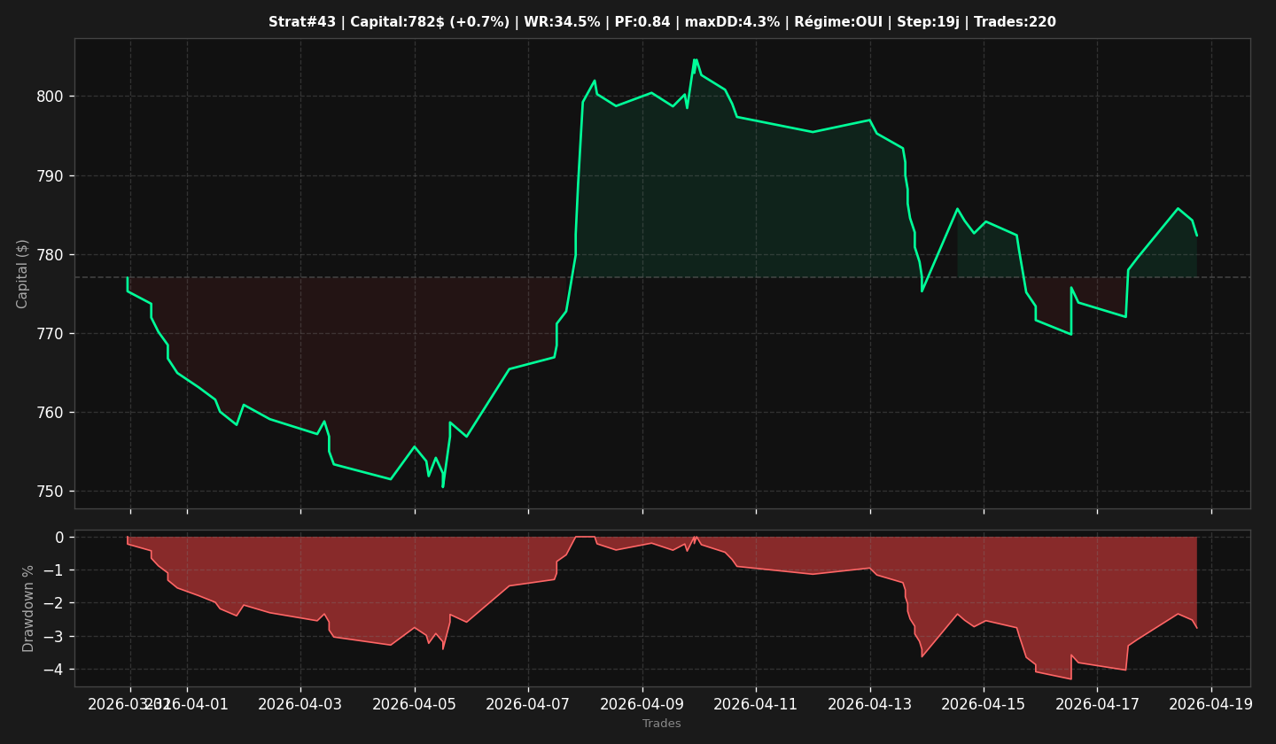This screenshot has width=1276, height=744.
Task: Click the 780 tick on the Capital axis
Action: click(49, 255)
